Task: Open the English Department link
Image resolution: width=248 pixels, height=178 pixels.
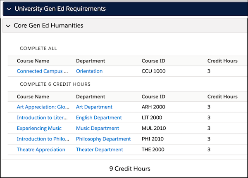Action: [x=99, y=117]
